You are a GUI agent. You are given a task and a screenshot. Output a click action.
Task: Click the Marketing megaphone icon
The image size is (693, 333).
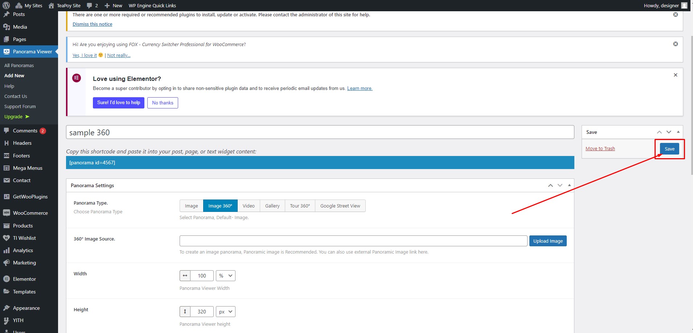[7, 263]
